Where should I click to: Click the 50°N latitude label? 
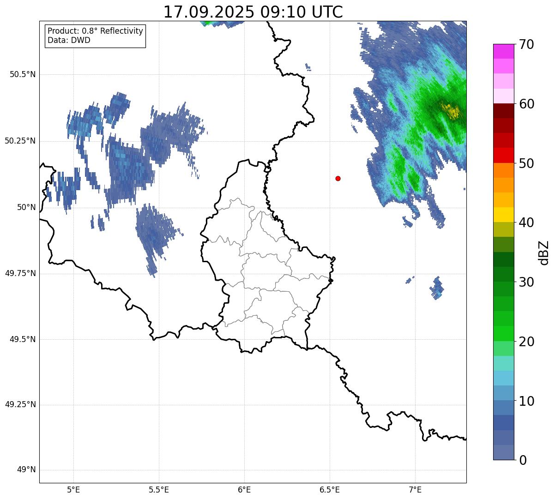click(26, 207)
